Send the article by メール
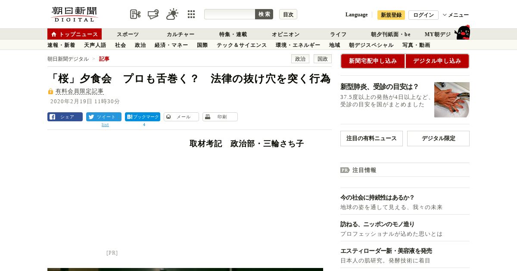Screen dimensions: 517x271 pos(181,117)
